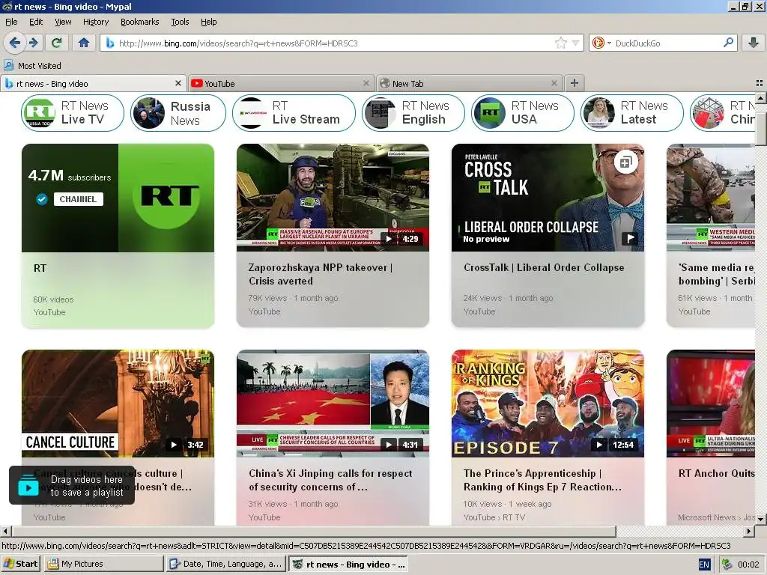Open CrossTalk | Liberal Order Collapse title link
The height and width of the screenshot is (575, 767).
tap(544, 267)
